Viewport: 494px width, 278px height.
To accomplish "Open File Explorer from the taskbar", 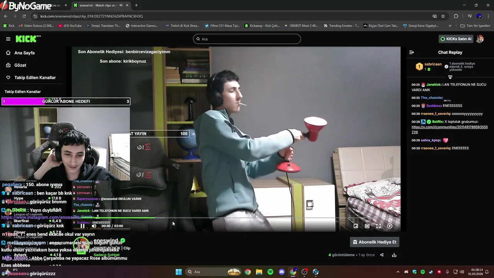I will pyautogui.click(x=259, y=272).
